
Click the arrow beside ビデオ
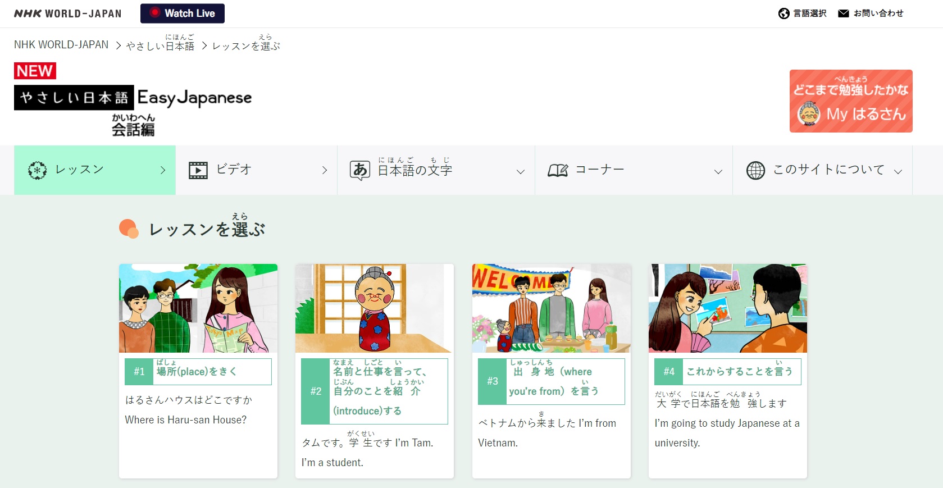[325, 170]
